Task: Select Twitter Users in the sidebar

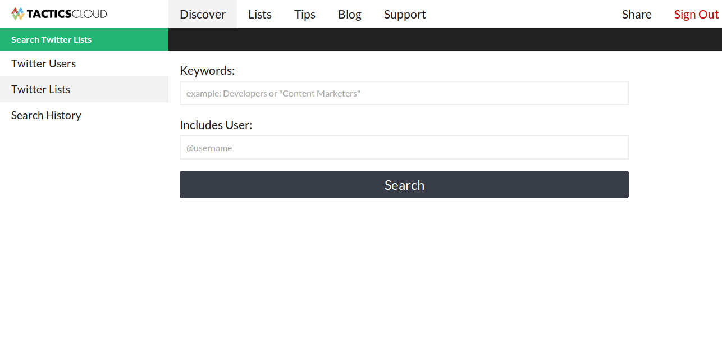Action: (84, 63)
